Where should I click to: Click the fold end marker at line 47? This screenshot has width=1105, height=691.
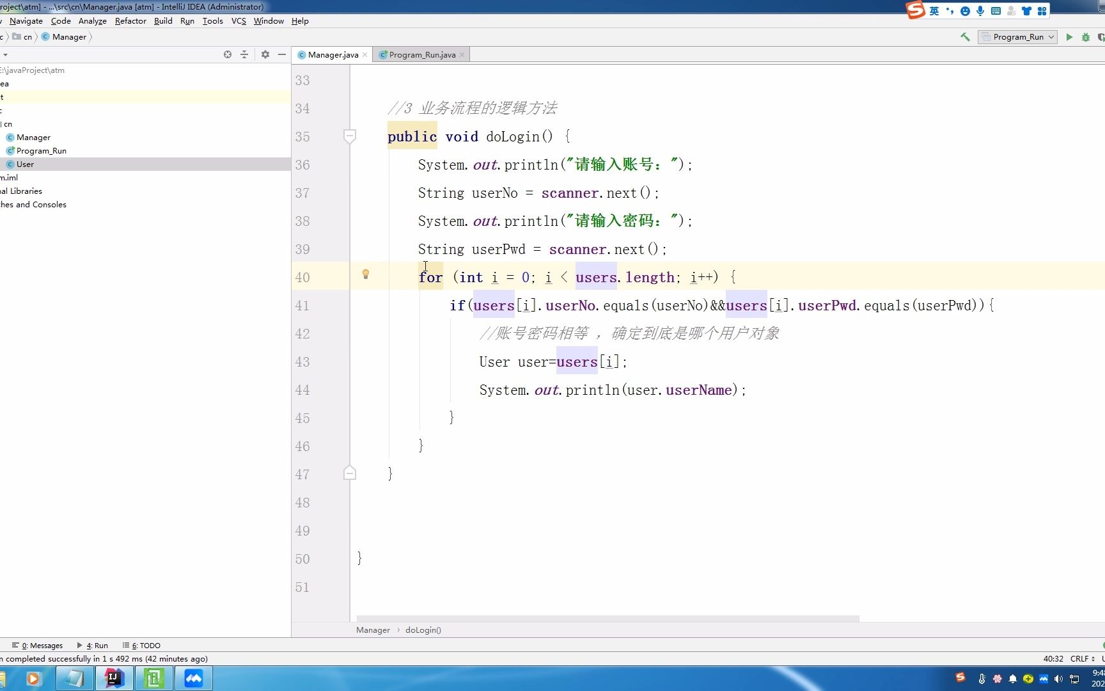(x=350, y=473)
